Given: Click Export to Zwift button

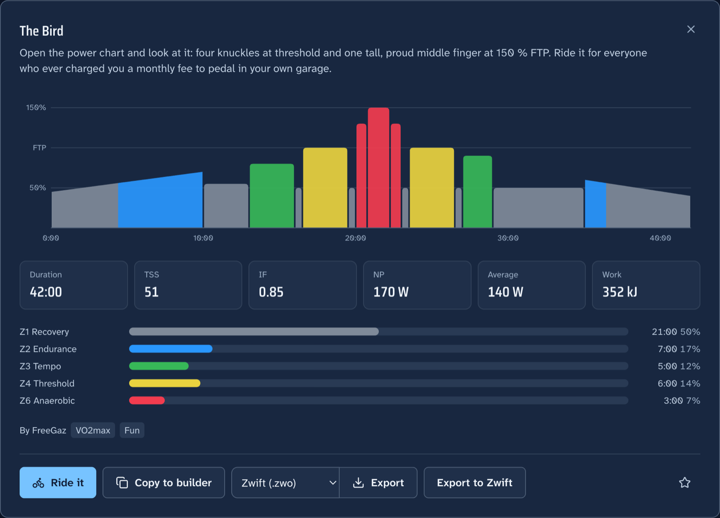Looking at the screenshot, I should click(x=475, y=482).
